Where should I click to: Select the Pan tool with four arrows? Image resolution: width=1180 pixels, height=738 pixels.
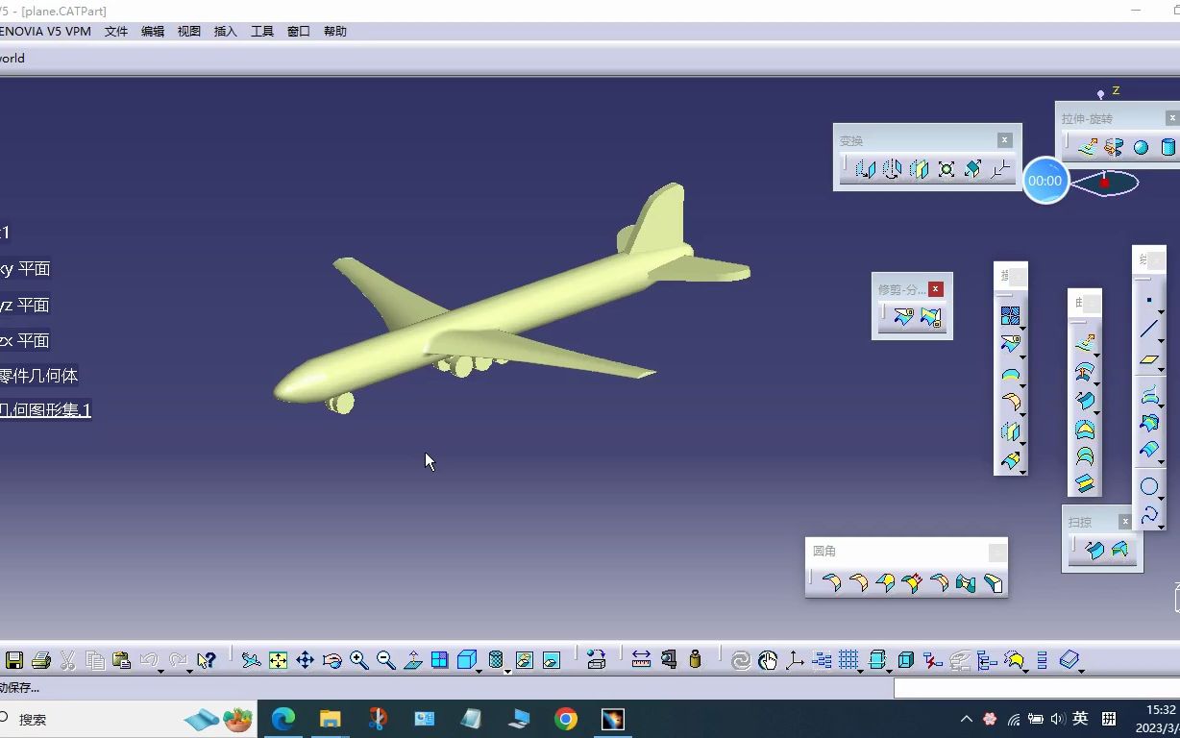(305, 660)
